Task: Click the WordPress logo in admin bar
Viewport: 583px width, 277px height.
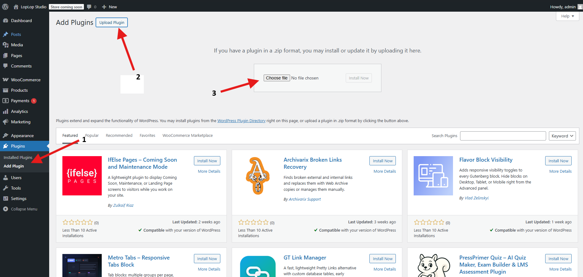Action: 5,6
